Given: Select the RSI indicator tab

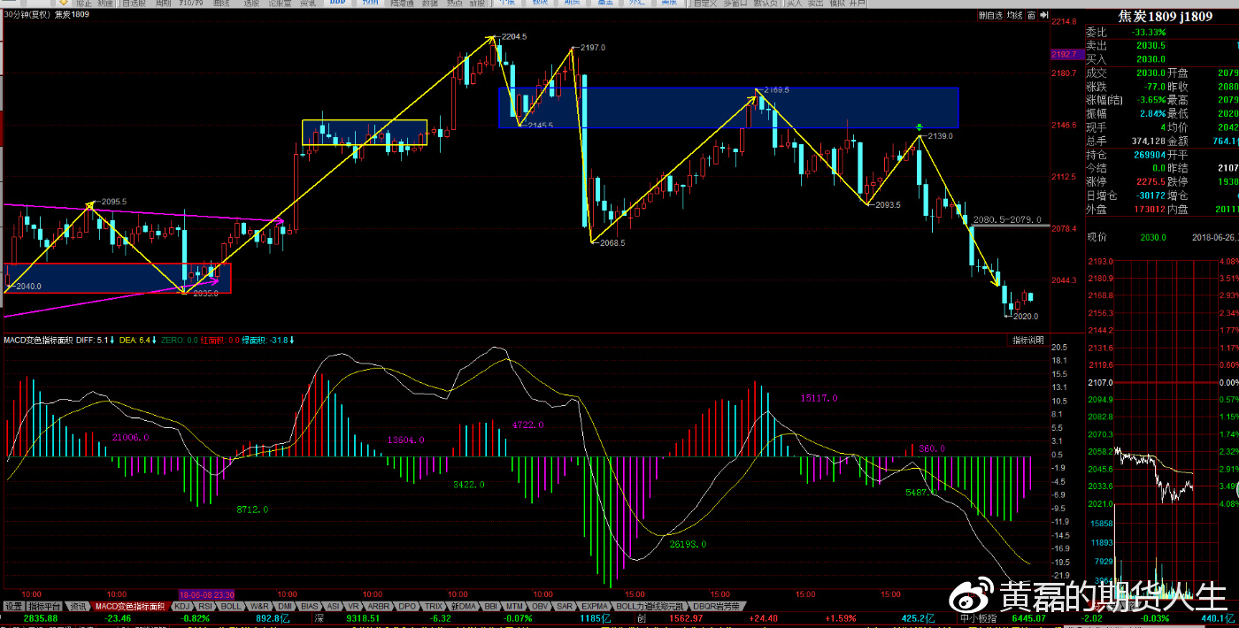Looking at the screenshot, I should point(205,606).
